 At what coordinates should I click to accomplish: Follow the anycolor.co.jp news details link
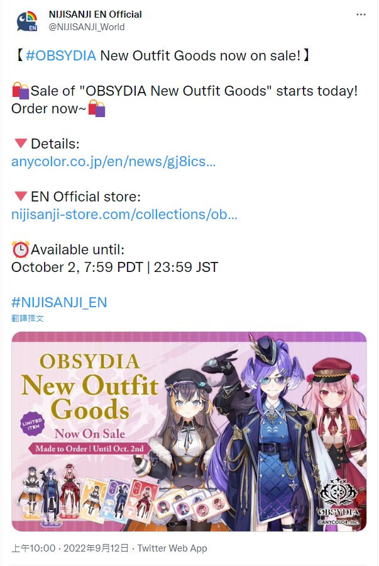[x=113, y=161]
